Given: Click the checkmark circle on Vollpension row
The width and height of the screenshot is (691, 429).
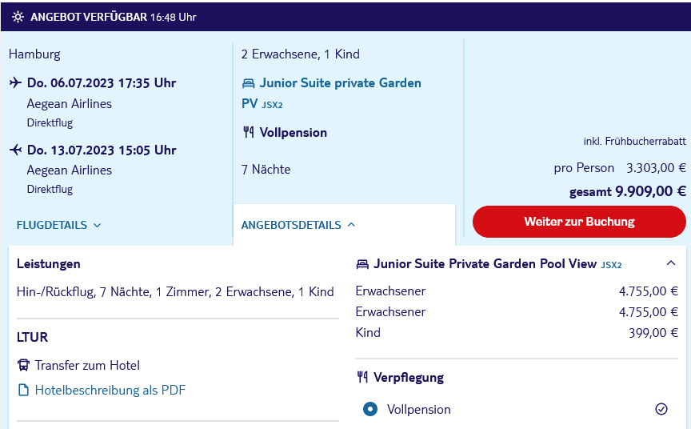Looking at the screenshot, I should coord(661,409).
